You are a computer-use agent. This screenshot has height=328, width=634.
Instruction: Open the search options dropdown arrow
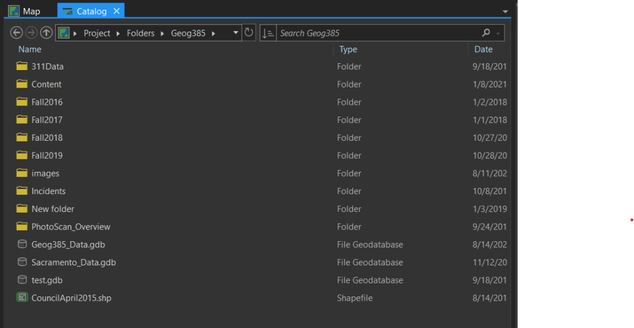coord(498,33)
